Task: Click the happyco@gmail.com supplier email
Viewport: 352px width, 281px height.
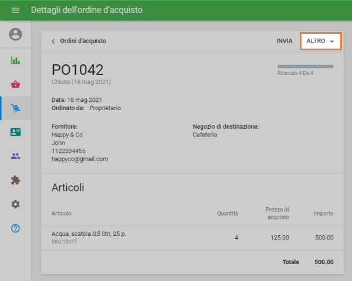Action: pos(80,159)
